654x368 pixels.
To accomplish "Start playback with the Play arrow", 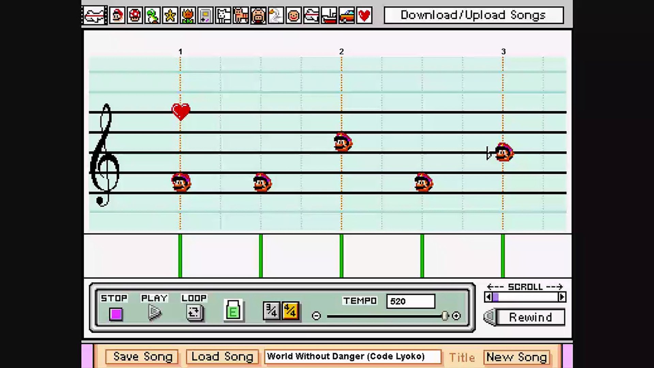I will tap(155, 312).
